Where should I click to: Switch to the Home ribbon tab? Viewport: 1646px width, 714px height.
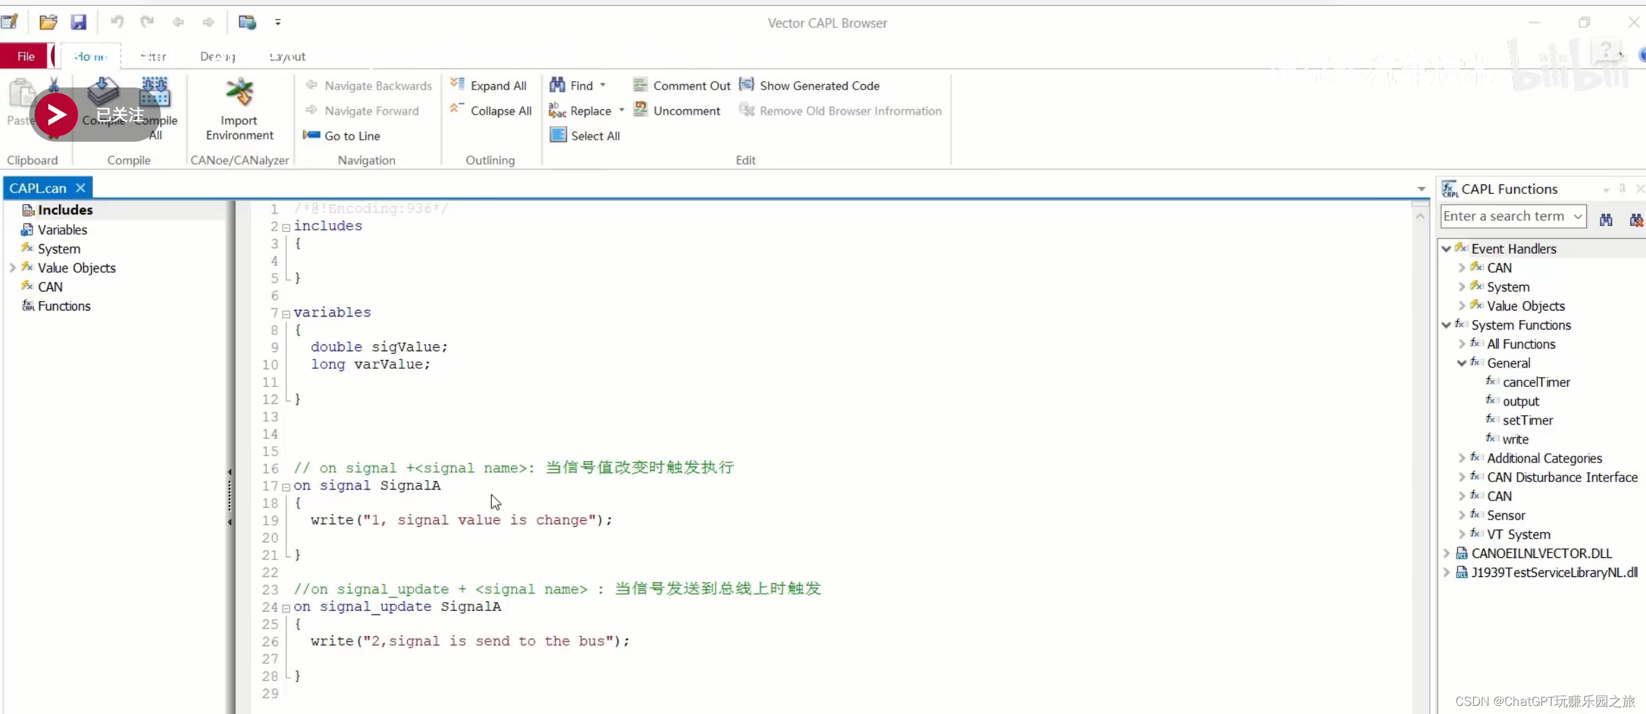90,56
